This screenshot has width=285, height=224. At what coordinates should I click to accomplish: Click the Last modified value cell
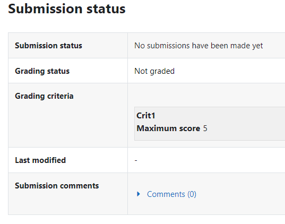[x=206, y=160]
